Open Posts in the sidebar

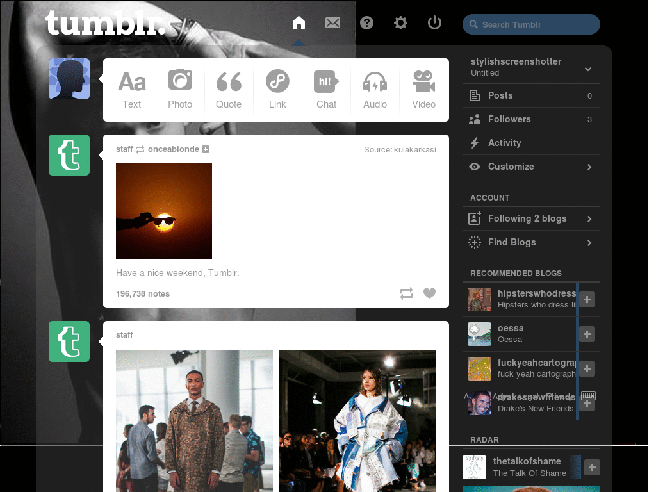531,95
